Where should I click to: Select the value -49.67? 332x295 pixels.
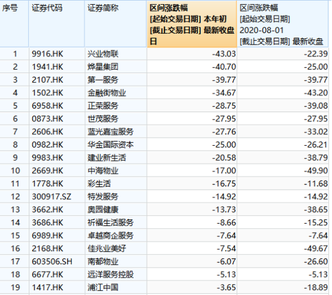click(316, 248)
